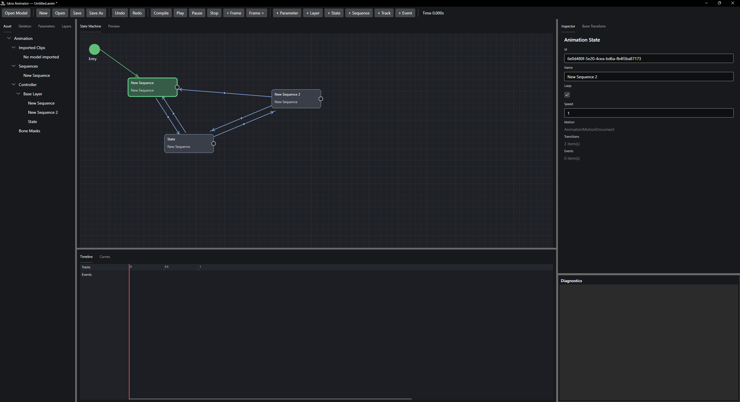The height and width of the screenshot is (402, 740).
Task: Select New Sequence 2 in tree
Action: coord(43,112)
